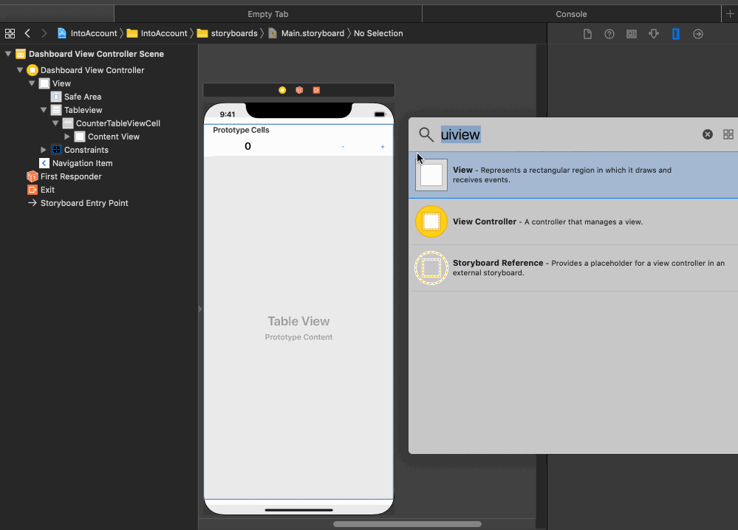The image size is (738, 530).
Task: Clear the uiview search text
Action: pyautogui.click(x=708, y=134)
